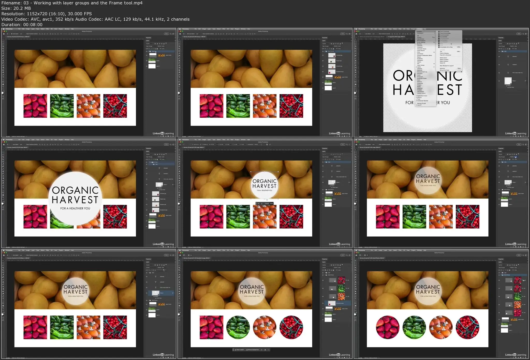Click type-layer filter icon in Select subject frame
Viewport: 530px width, 360px height.
pyautogui.click(x=336, y=265)
